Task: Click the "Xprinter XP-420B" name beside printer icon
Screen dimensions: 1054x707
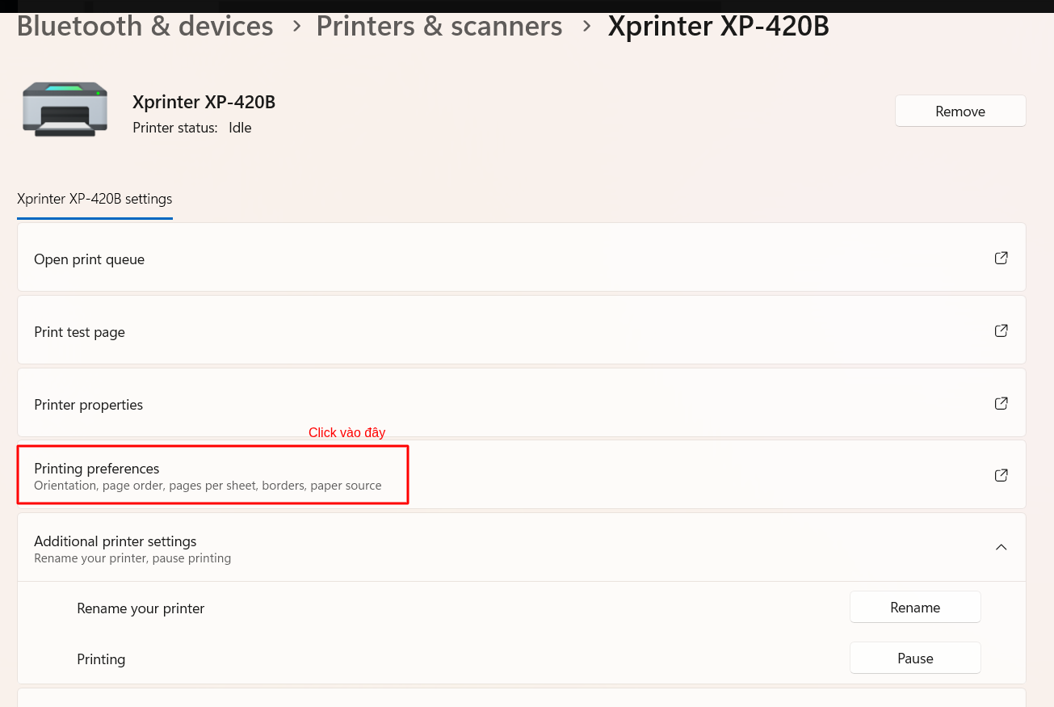Action: (x=204, y=102)
